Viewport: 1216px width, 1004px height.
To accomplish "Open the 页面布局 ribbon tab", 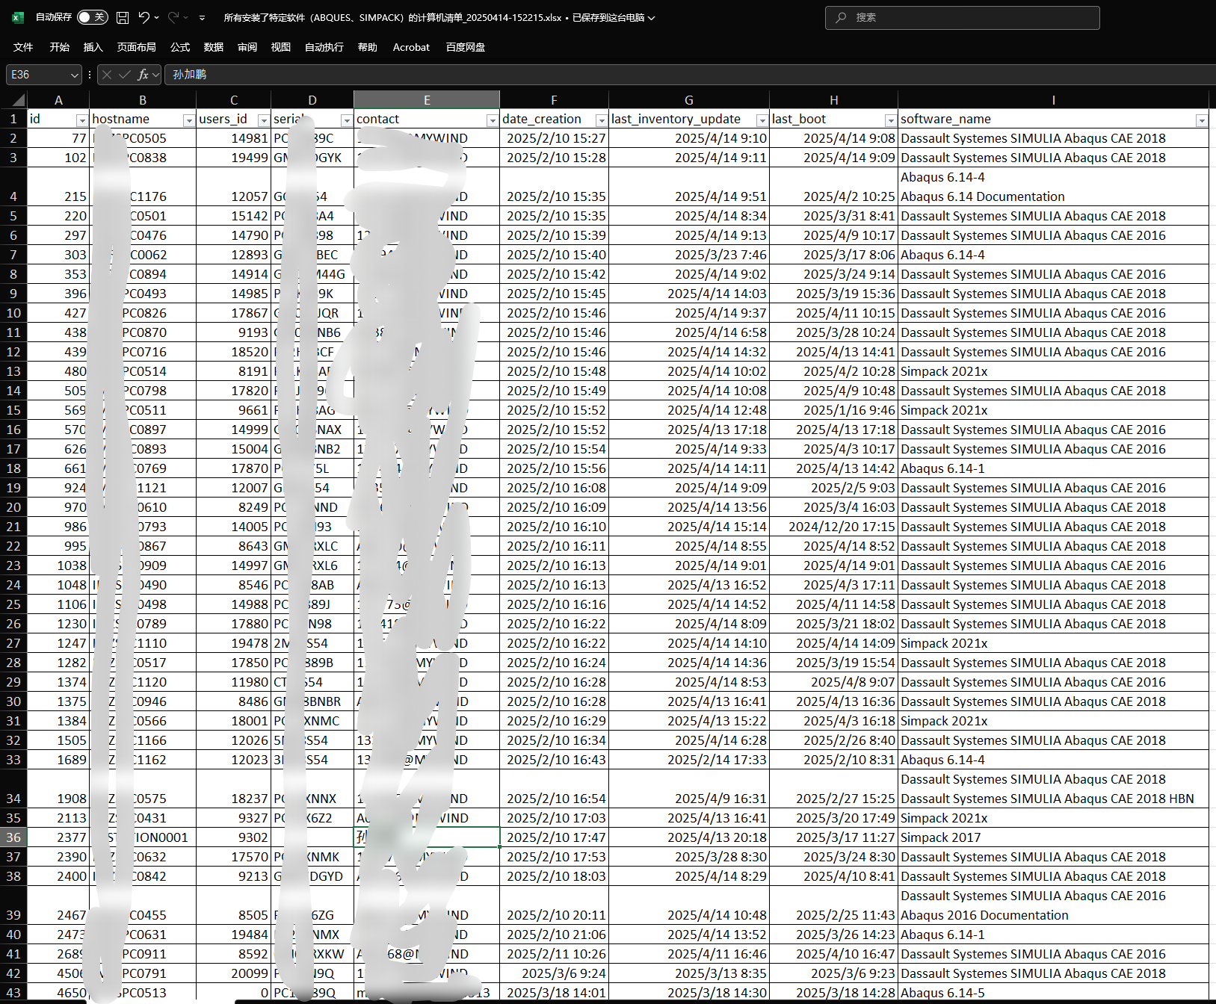I will tap(137, 47).
